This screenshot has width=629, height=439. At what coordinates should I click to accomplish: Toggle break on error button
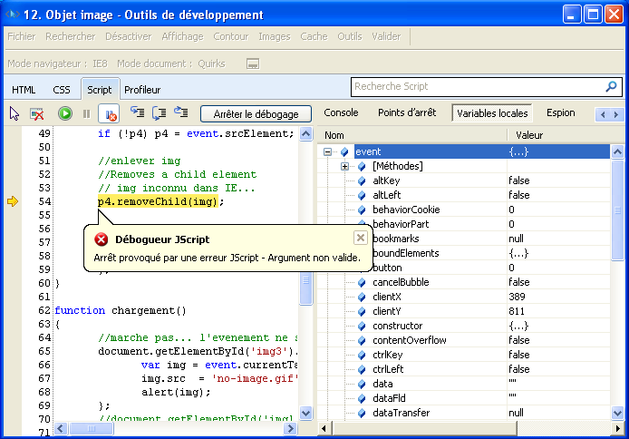[x=109, y=114]
